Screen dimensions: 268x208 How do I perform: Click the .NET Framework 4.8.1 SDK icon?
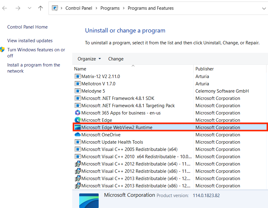(x=78, y=98)
